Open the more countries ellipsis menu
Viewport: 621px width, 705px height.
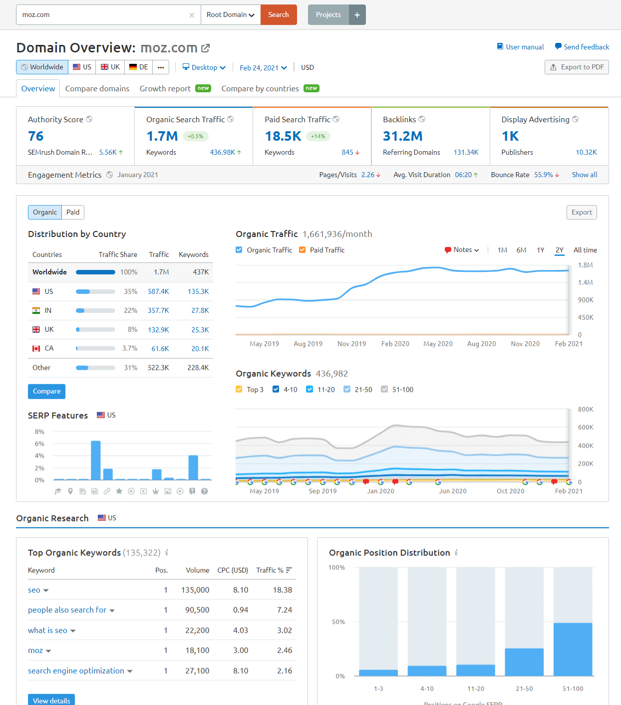(161, 67)
